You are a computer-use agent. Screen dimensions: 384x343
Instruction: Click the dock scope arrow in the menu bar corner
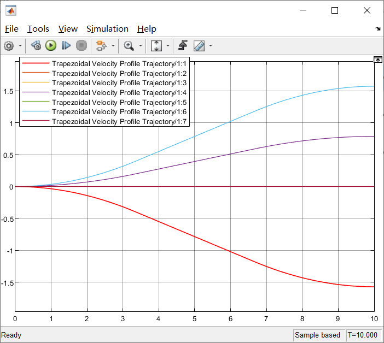click(x=378, y=29)
